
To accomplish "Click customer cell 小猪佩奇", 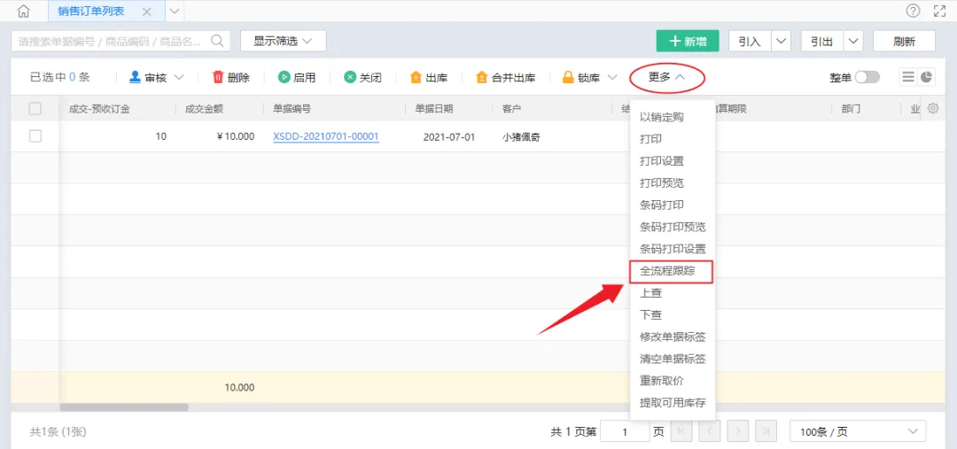I will [521, 137].
